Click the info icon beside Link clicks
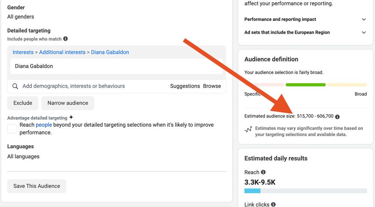This screenshot has height=207, width=375. pyautogui.click(x=273, y=204)
